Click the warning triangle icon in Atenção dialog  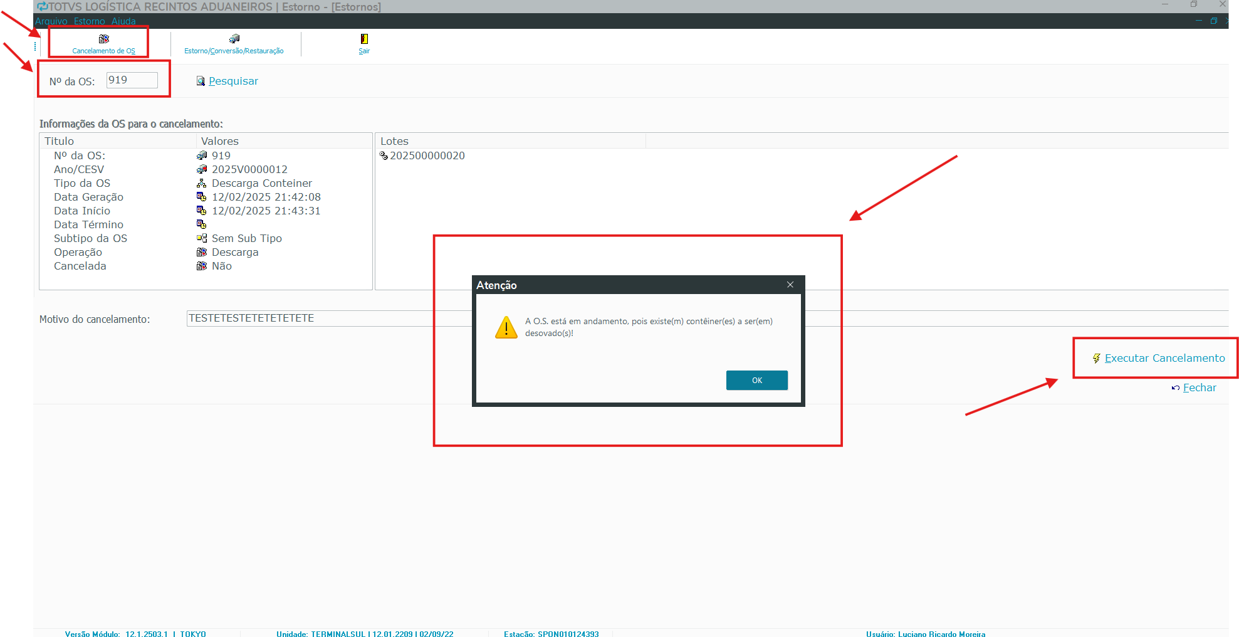506,327
